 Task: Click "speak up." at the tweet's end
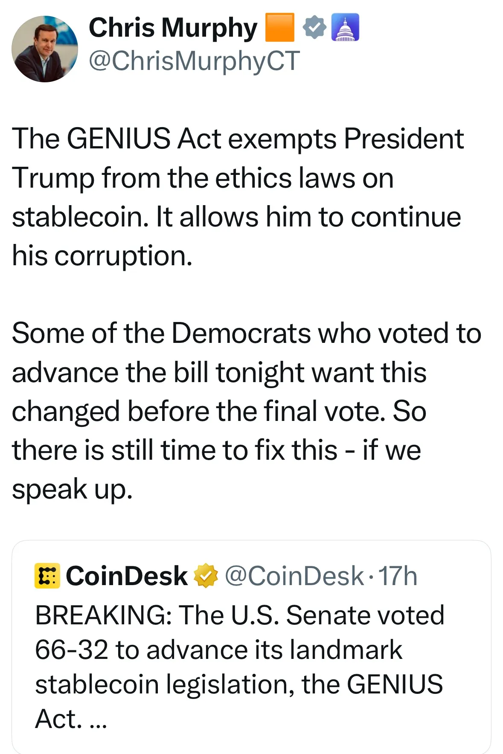tap(73, 489)
